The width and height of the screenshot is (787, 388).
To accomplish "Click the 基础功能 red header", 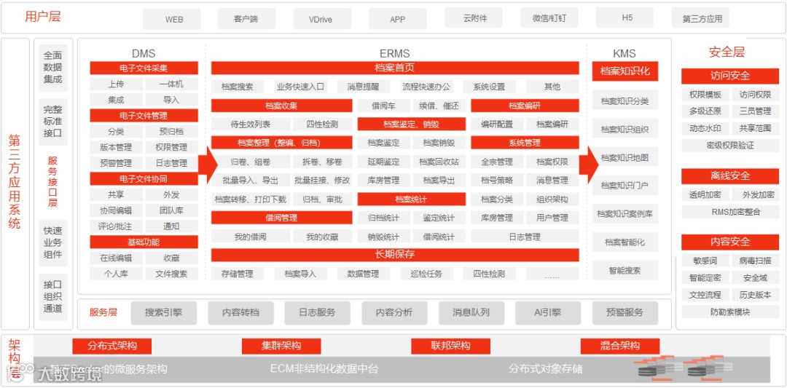I will click(144, 242).
